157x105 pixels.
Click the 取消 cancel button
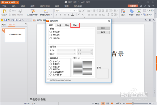coord(103,32)
